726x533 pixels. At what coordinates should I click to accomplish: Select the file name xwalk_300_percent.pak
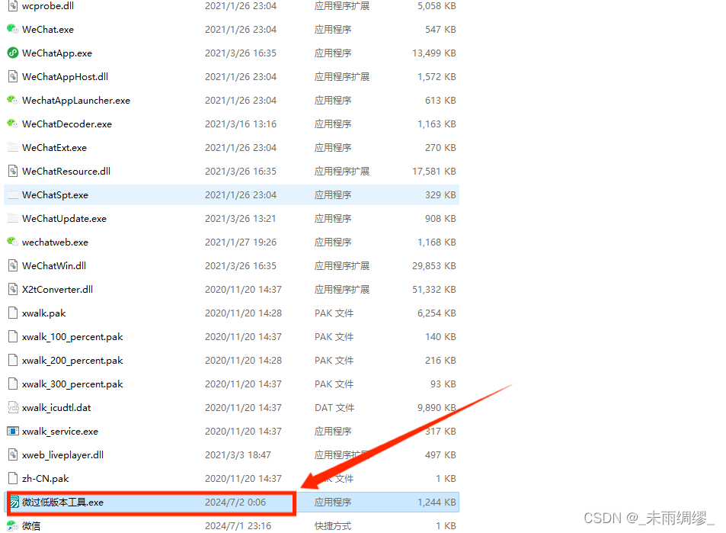pyautogui.click(x=72, y=384)
